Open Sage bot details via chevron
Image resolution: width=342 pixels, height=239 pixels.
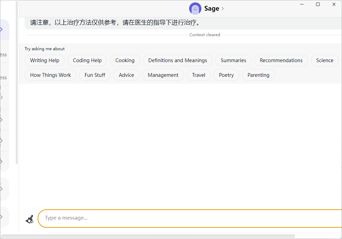(x=223, y=9)
